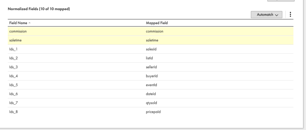Image resolution: width=306 pixels, height=130 pixels.
Task: Select the Ids_8 field row
Action: 150,112
